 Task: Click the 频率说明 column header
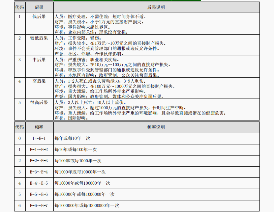[156, 127]
